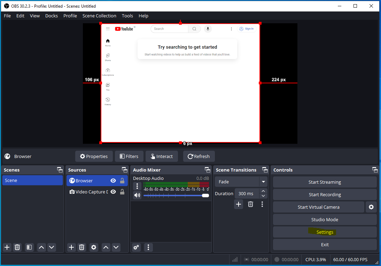The width and height of the screenshot is (381, 266).
Task: Refresh the Browser source
Action: [x=199, y=157]
